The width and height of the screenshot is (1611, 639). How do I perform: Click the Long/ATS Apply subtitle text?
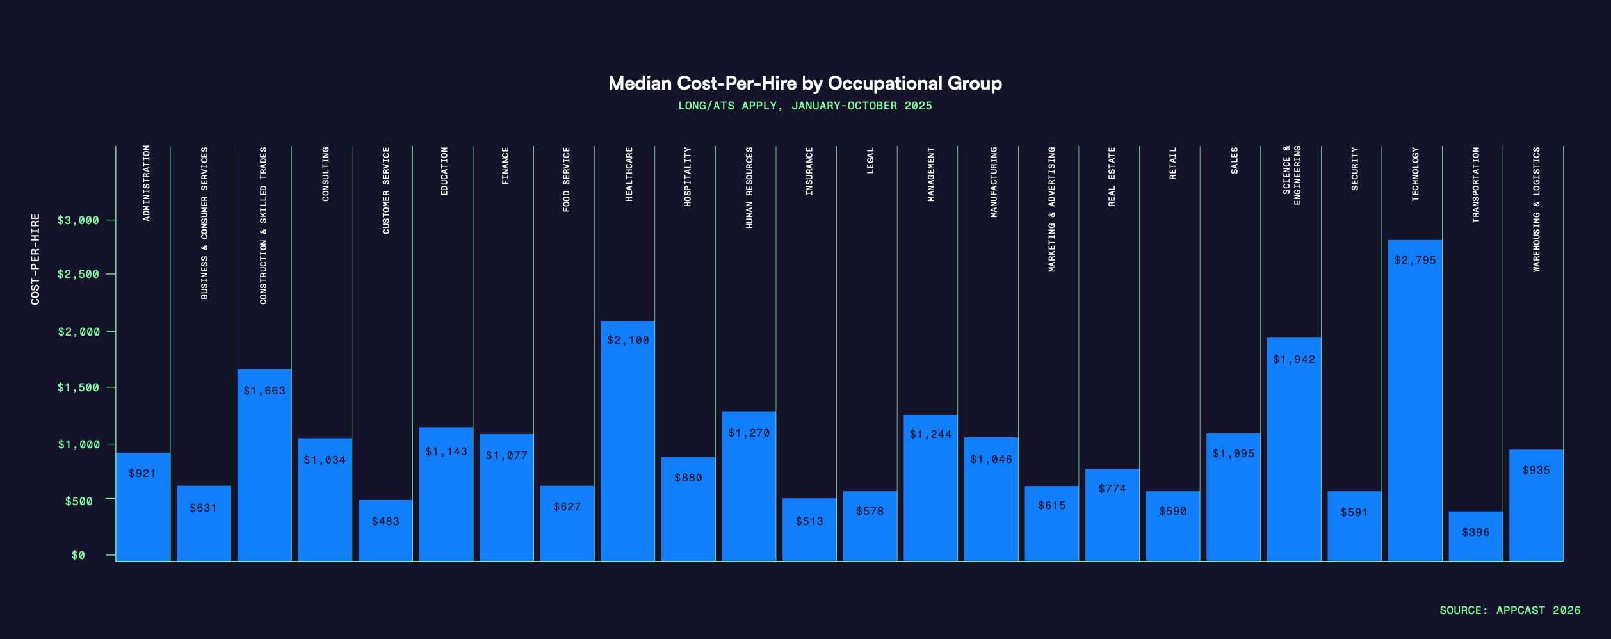tap(805, 106)
